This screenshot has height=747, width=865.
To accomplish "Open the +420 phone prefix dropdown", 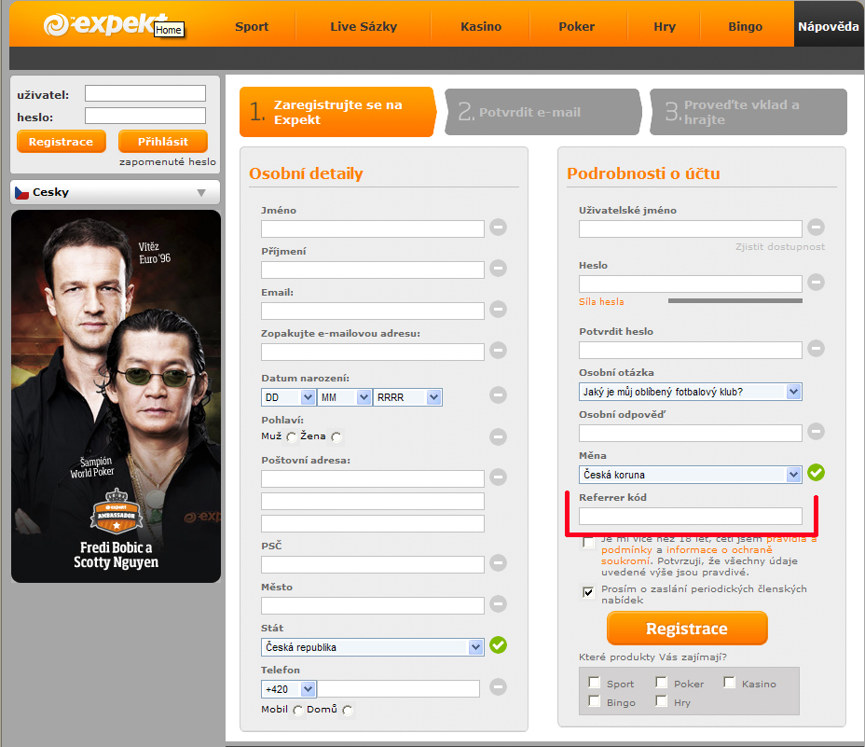I will click(x=288, y=689).
